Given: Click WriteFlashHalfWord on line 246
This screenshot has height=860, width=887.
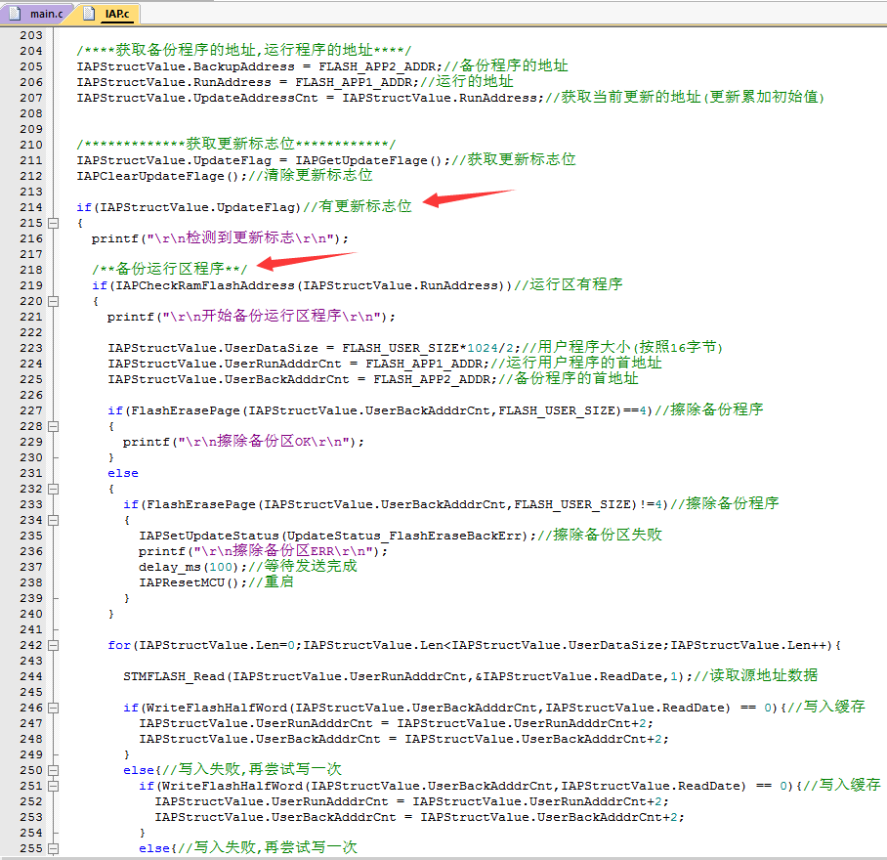Looking at the screenshot, I should 217,708.
